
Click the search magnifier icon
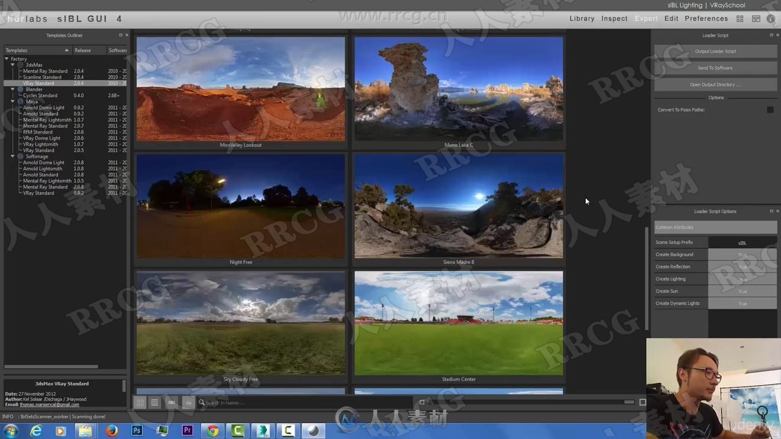(x=201, y=402)
